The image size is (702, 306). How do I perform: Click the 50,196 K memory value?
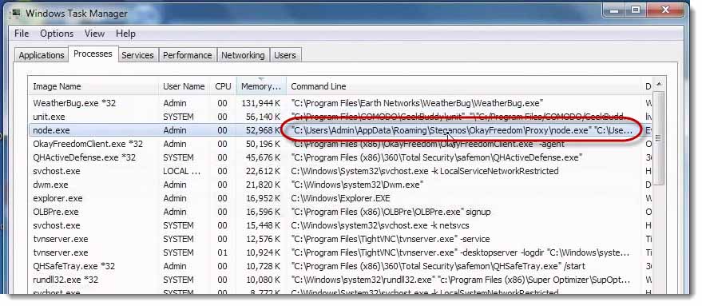pos(264,144)
